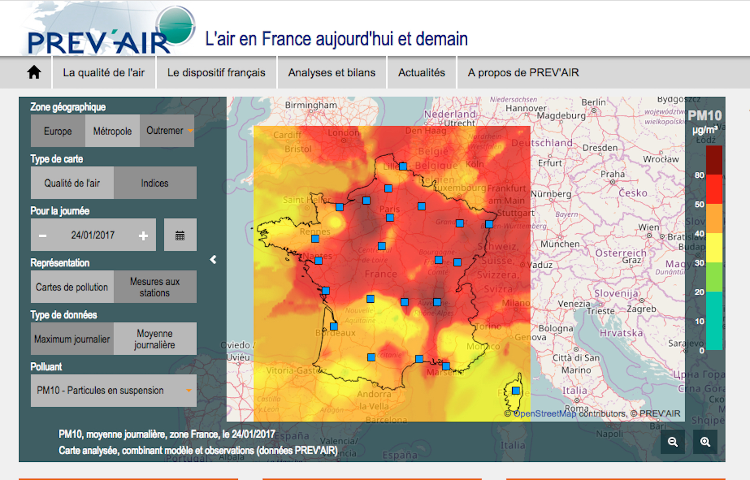This screenshot has width=750, height=480.
Task: Select the station marker near Nantes
Action: click(318, 261)
